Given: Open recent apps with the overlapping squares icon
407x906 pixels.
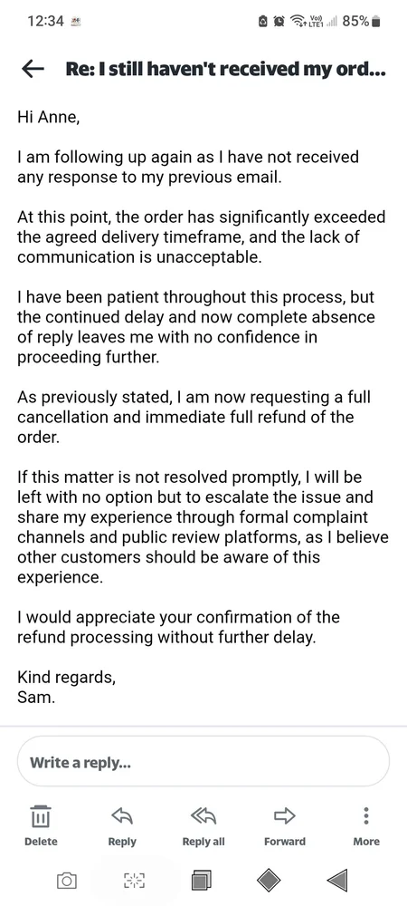Looking at the screenshot, I should pos(202,880).
